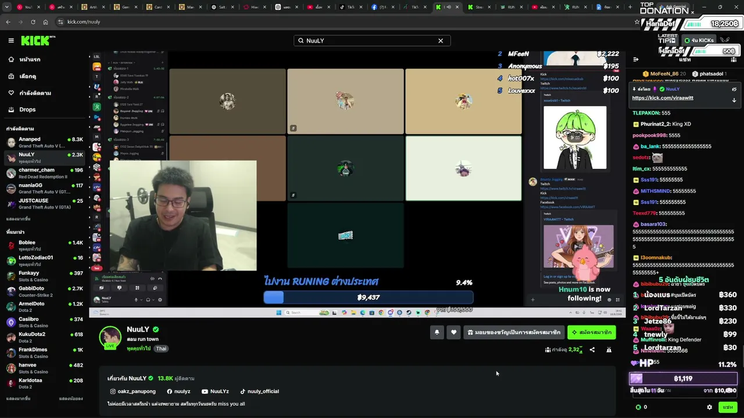Open KukuDota2 recommended channel
The width and height of the screenshot is (744, 418).
(45, 337)
